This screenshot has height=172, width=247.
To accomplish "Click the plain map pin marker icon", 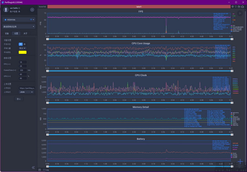I will point(236,7).
